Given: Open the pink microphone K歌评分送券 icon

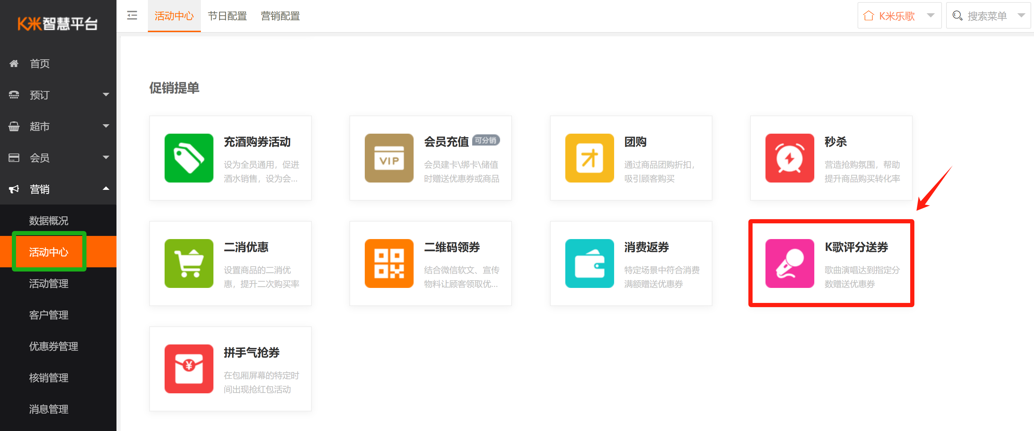Looking at the screenshot, I should [x=789, y=263].
